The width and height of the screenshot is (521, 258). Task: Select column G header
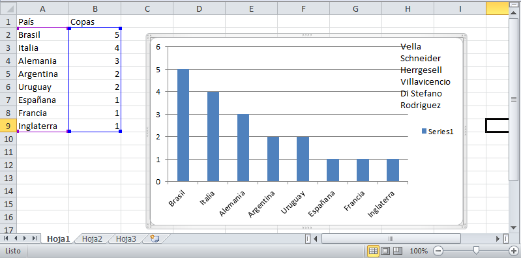point(355,9)
